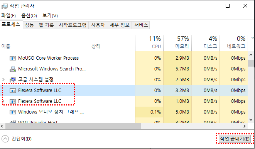Open the 파일(F) menu

tap(8, 15)
